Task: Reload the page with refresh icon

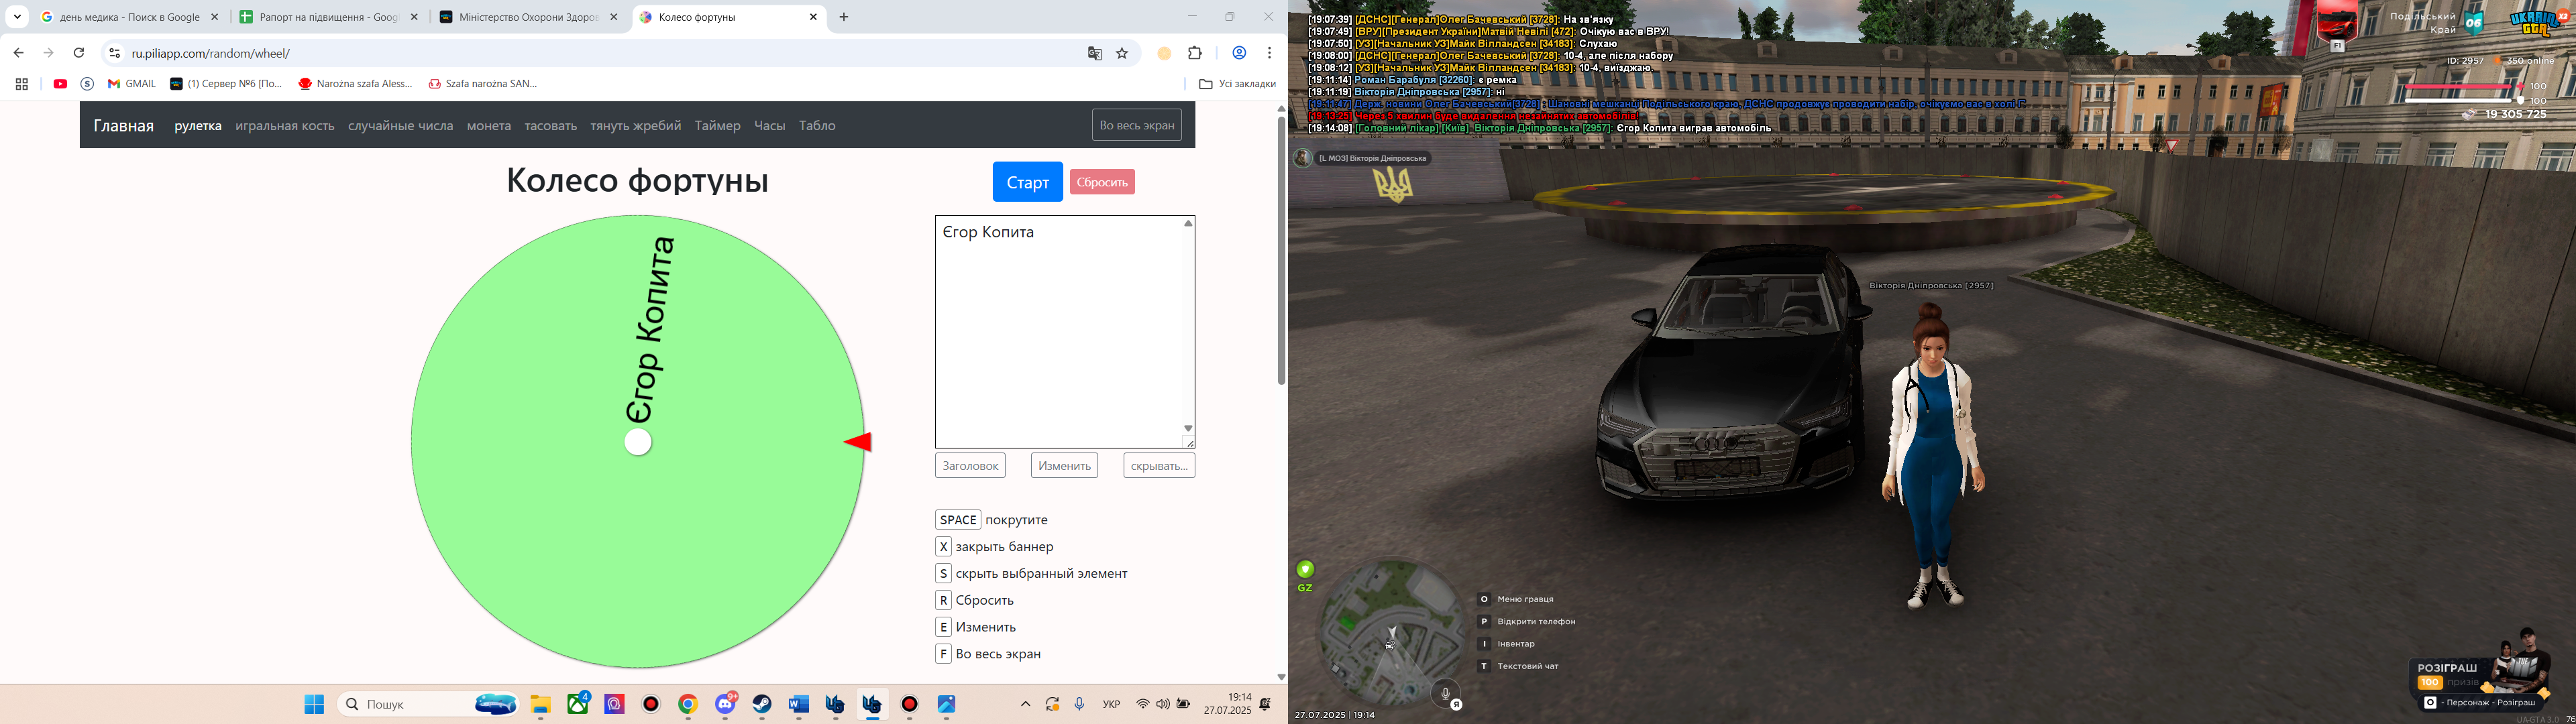Action: tap(79, 54)
